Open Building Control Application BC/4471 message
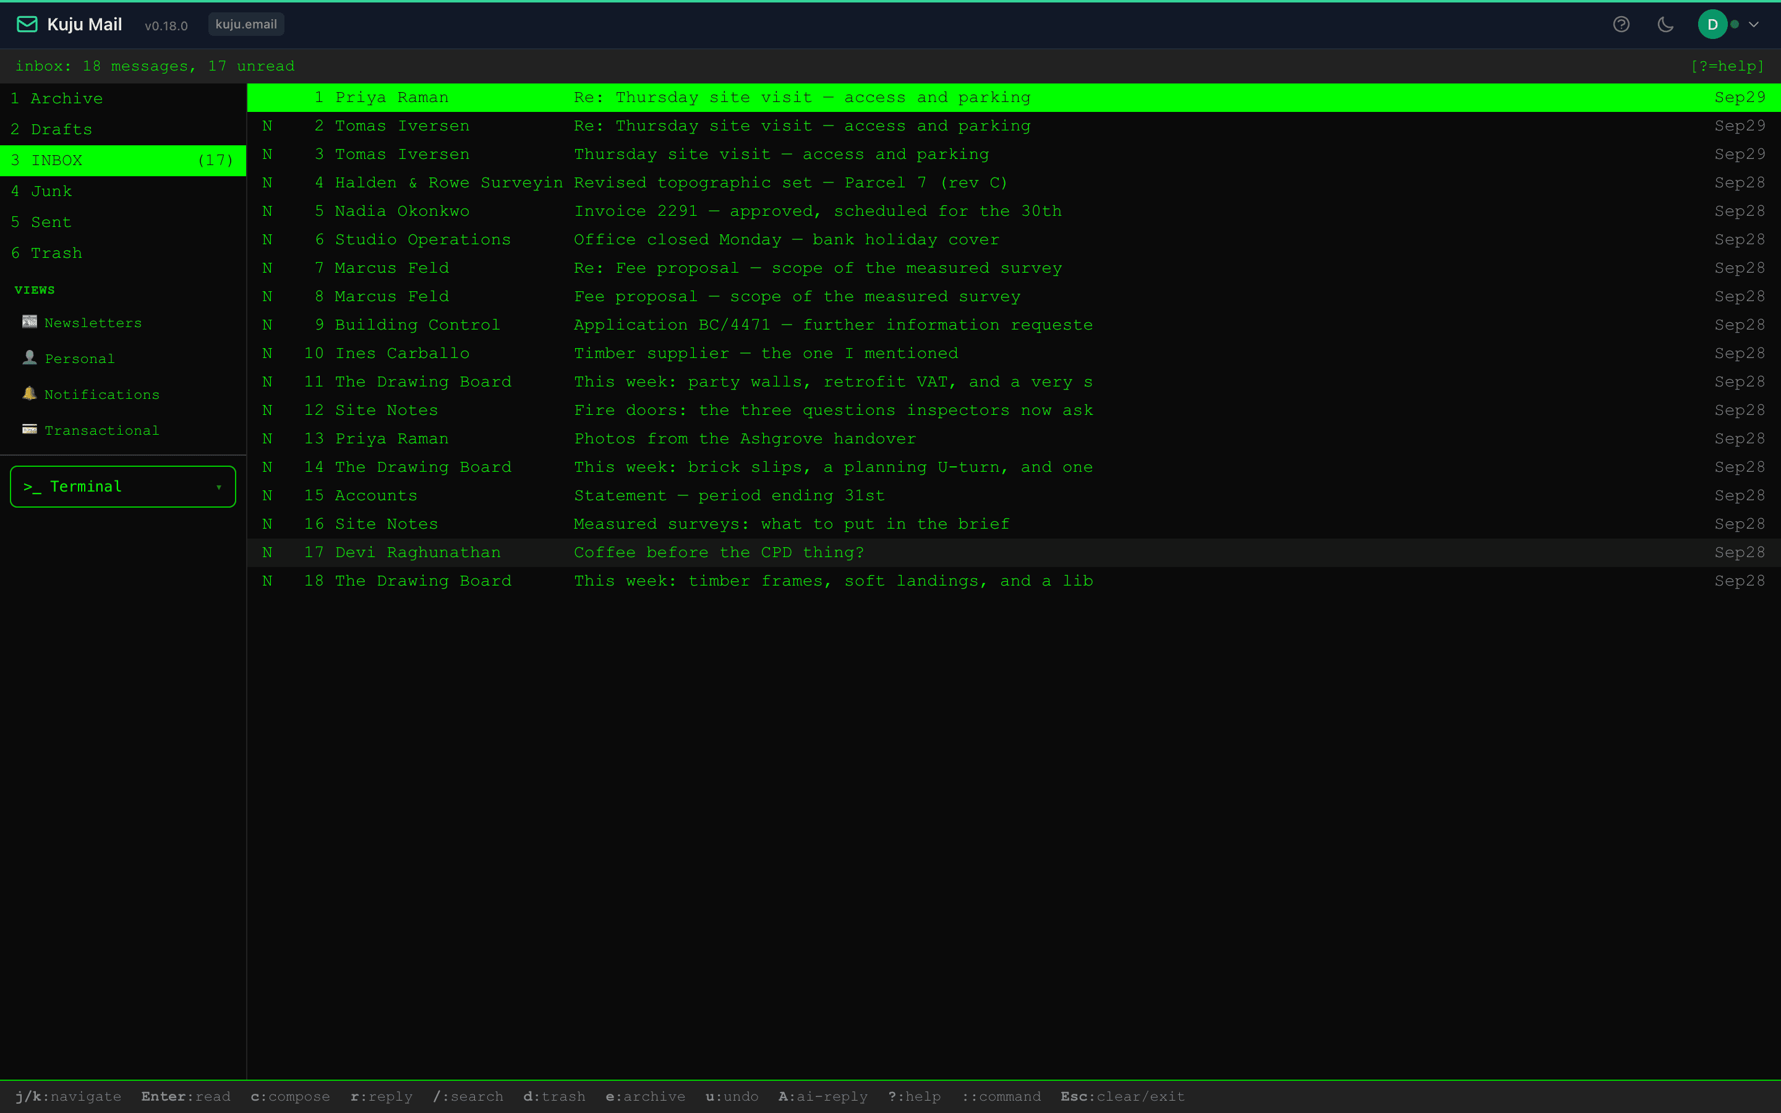This screenshot has height=1113, width=1781. click(x=1014, y=325)
